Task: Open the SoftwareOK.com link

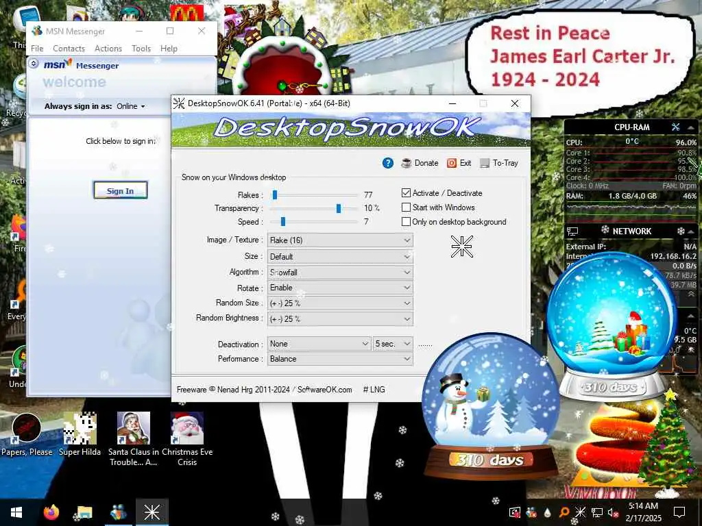Action: pos(324,390)
